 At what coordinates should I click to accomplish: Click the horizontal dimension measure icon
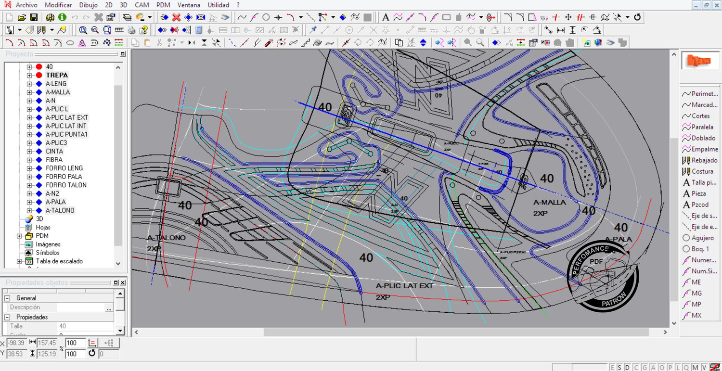[560, 30]
